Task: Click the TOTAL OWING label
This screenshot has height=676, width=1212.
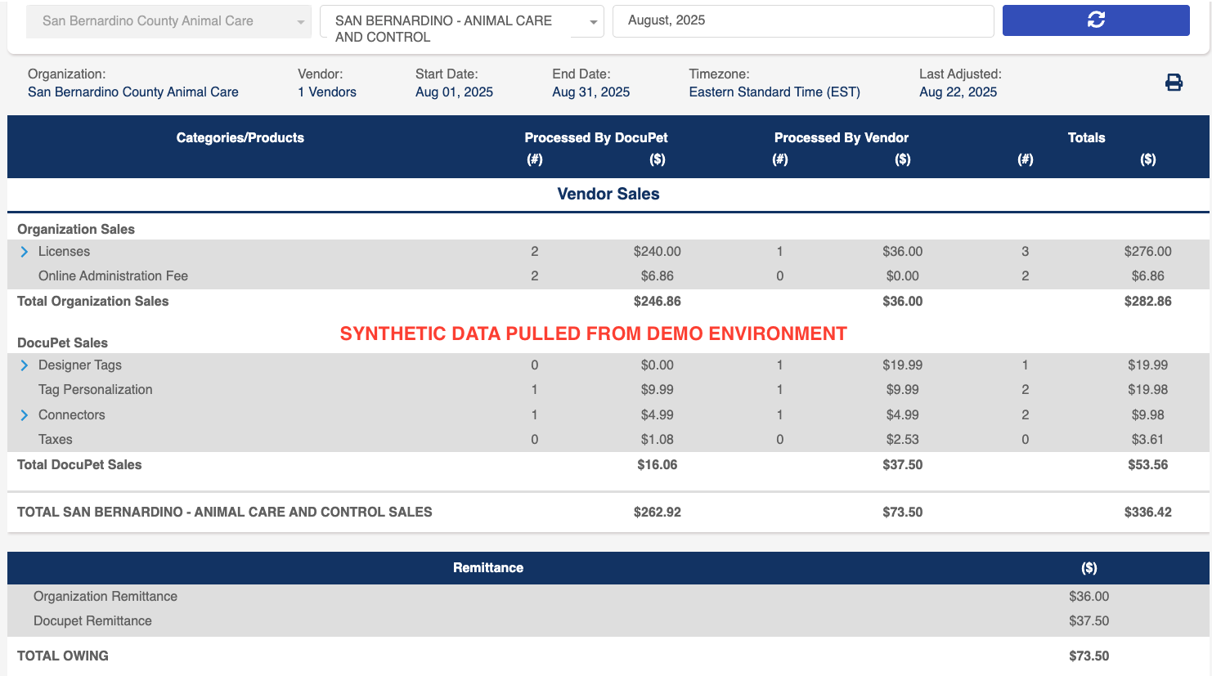Action: [63, 656]
